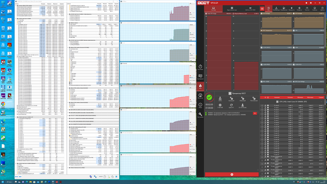327x184 pixels.
Task: Collapse CPU [#0] Intel Core i9-13900K DTS group
Action: point(321,102)
